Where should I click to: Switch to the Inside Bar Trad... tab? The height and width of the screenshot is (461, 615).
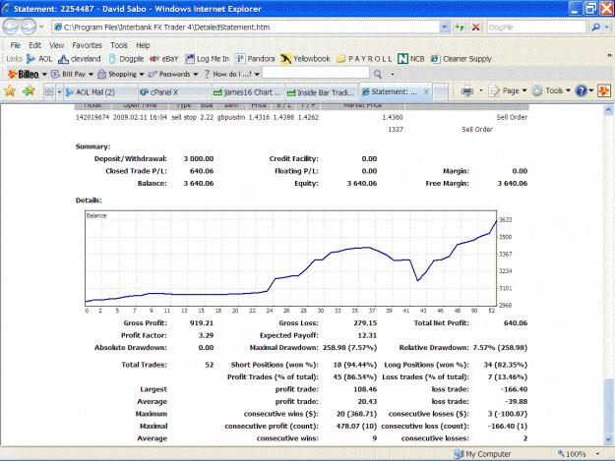tap(322, 92)
